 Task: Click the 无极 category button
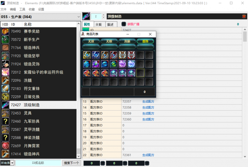[109, 41]
